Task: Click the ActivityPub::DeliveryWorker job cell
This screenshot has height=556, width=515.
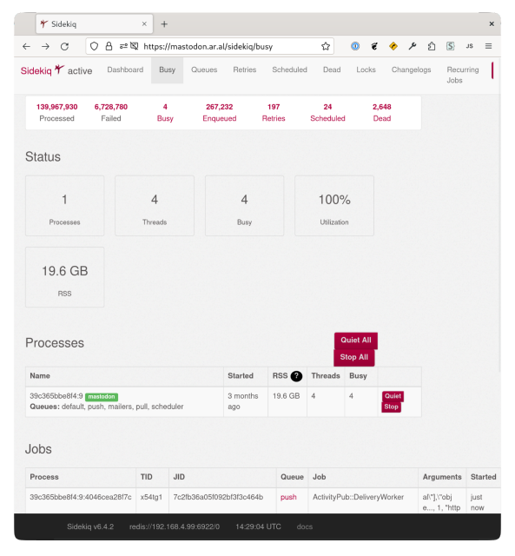Action: 363,500
